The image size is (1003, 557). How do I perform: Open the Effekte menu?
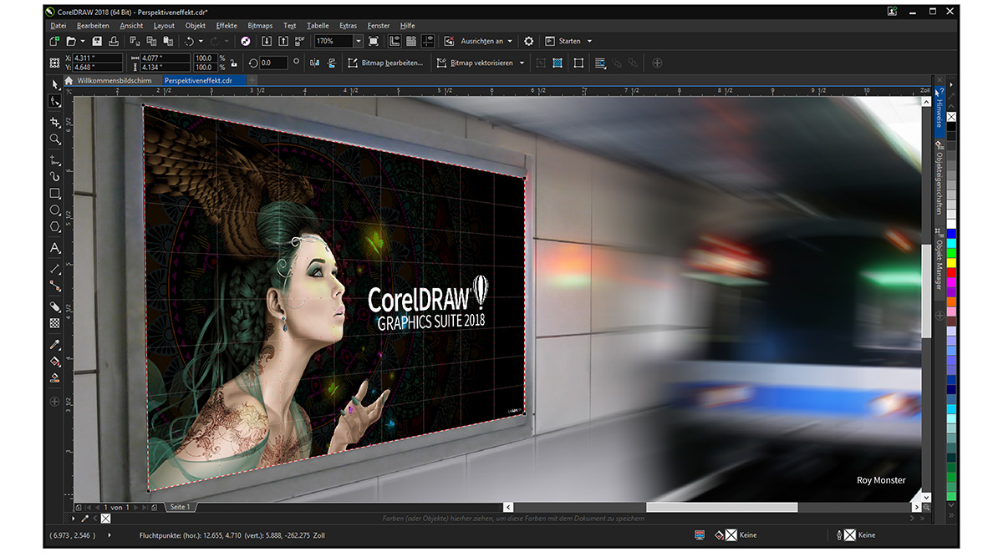(227, 26)
